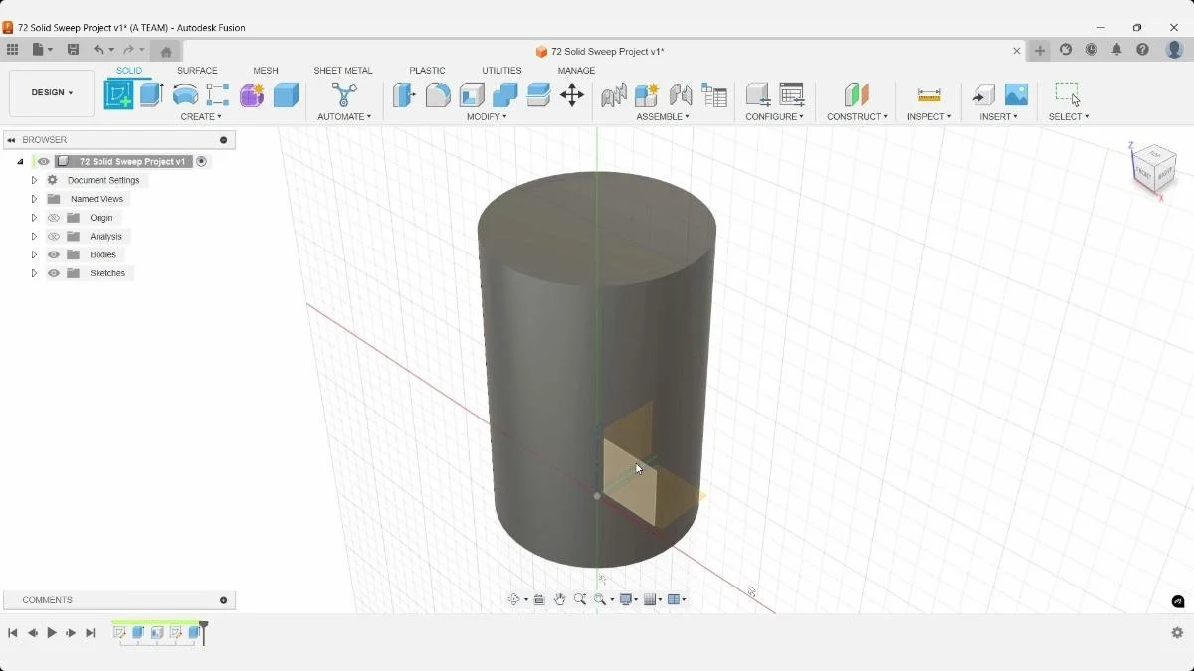The height and width of the screenshot is (671, 1194).
Task: Click the timeline end marker
Action: pyautogui.click(x=204, y=633)
